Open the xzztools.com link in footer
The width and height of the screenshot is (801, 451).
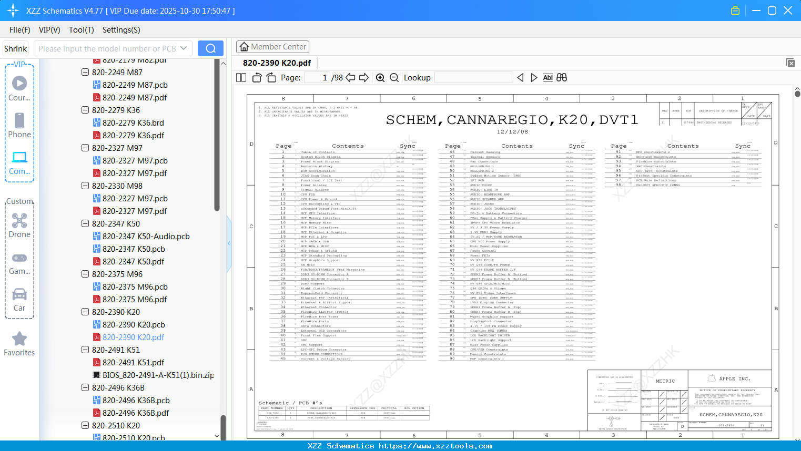point(435,446)
